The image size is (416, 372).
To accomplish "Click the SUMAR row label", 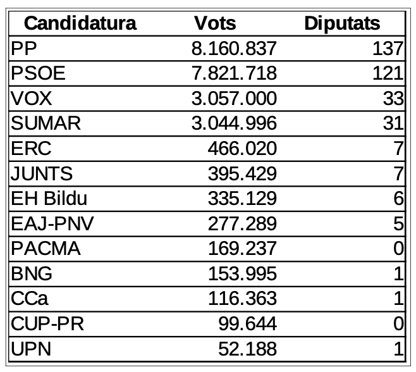I will (46, 124).
